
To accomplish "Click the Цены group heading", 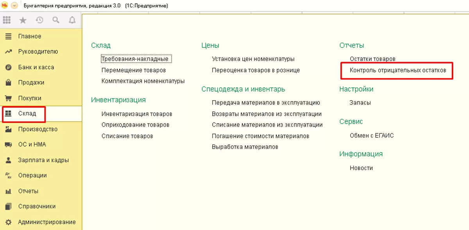I will 210,46.
